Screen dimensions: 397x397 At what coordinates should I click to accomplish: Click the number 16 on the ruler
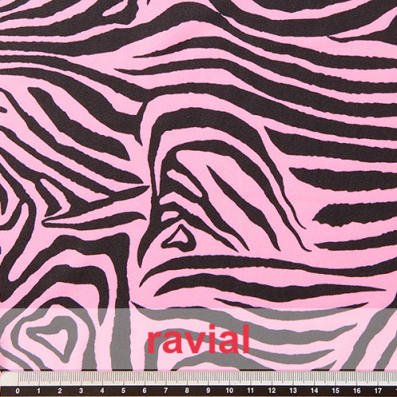[357, 391]
